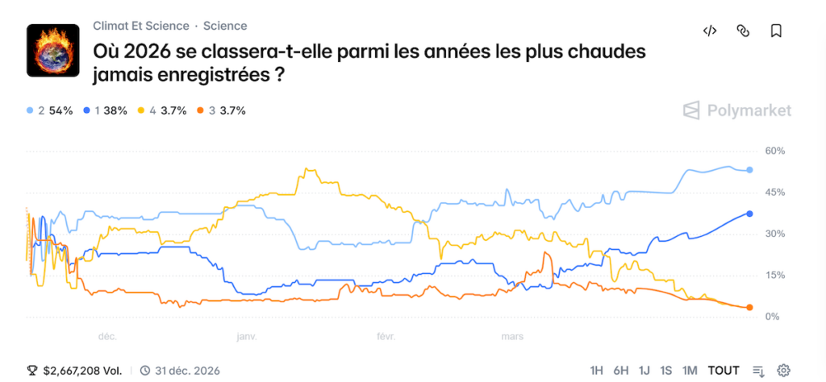Screen dimensions: 826x382
Task: Show the TOUT full time range
Action: point(724,371)
